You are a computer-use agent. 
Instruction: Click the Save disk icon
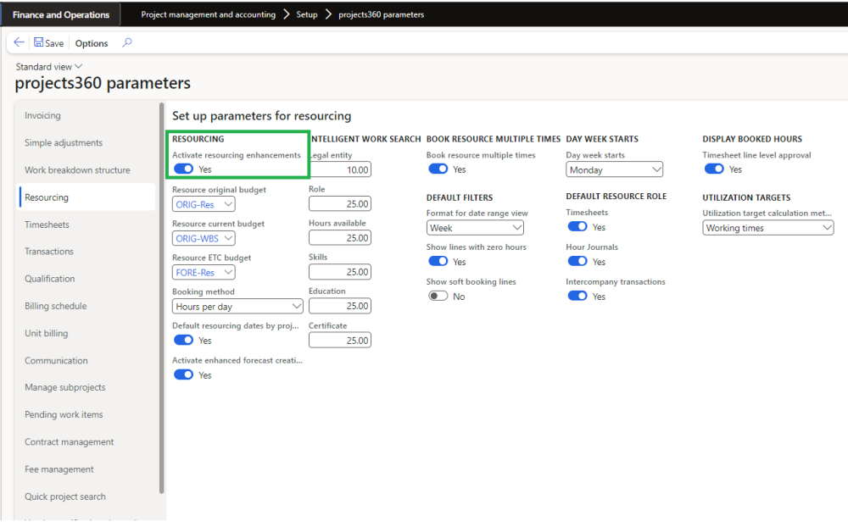click(x=39, y=43)
